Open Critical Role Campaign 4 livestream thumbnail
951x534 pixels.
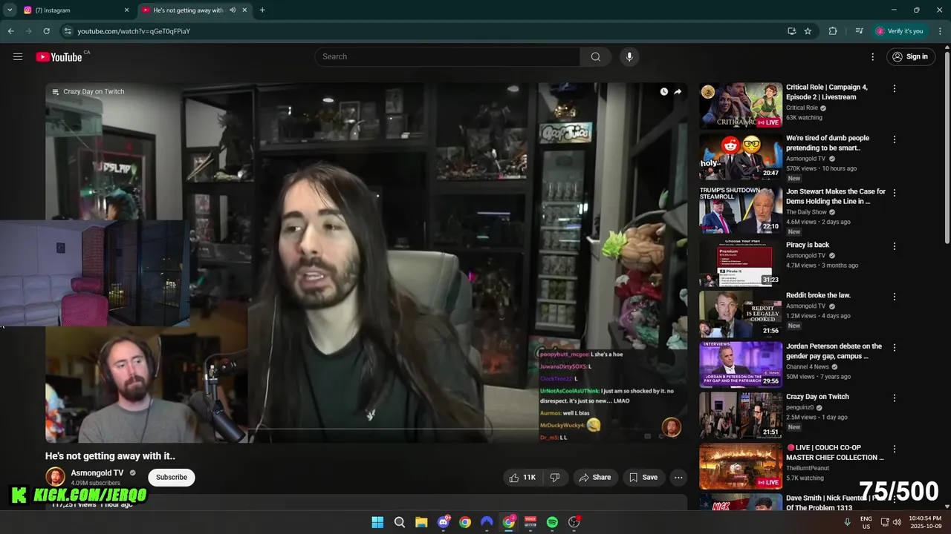(741, 105)
